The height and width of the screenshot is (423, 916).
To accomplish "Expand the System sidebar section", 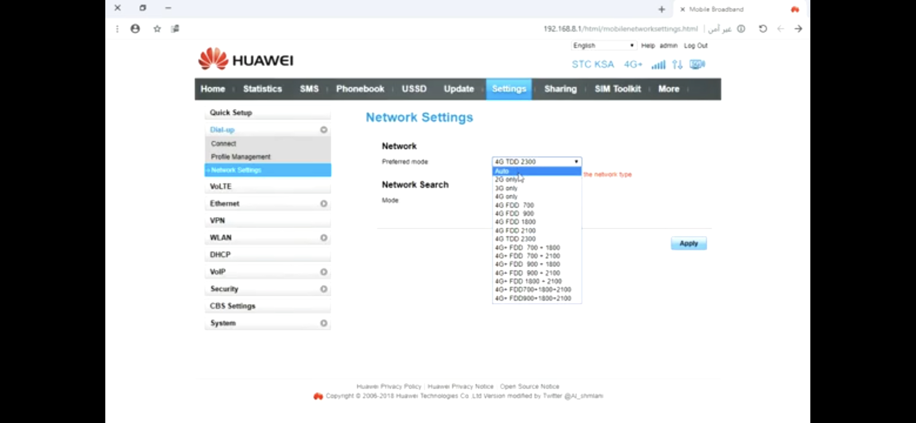I will coord(323,323).
